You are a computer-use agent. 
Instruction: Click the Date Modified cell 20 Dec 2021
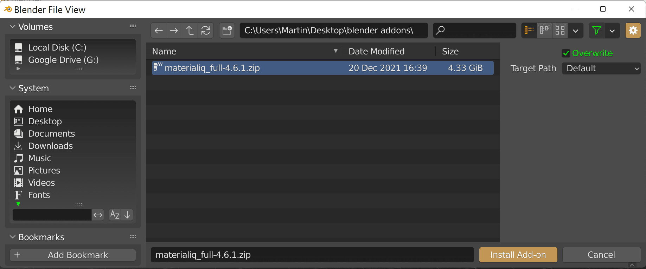(x=388, y=68)
